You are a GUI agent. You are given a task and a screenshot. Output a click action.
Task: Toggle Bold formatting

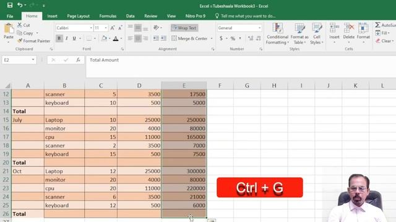tap(59, 38)
